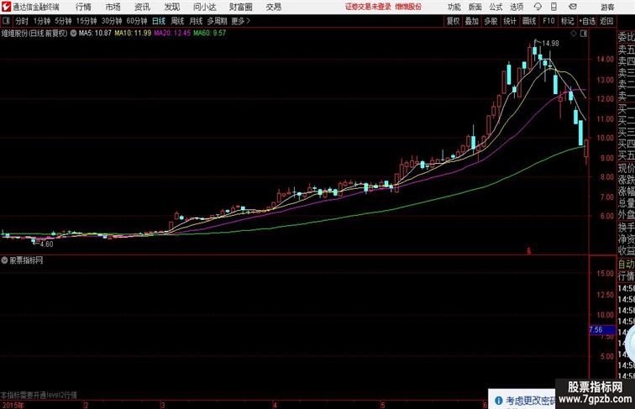
Task: Click the 本指标需要开通level2行情 notice
Action: click(x=39, y=395)
